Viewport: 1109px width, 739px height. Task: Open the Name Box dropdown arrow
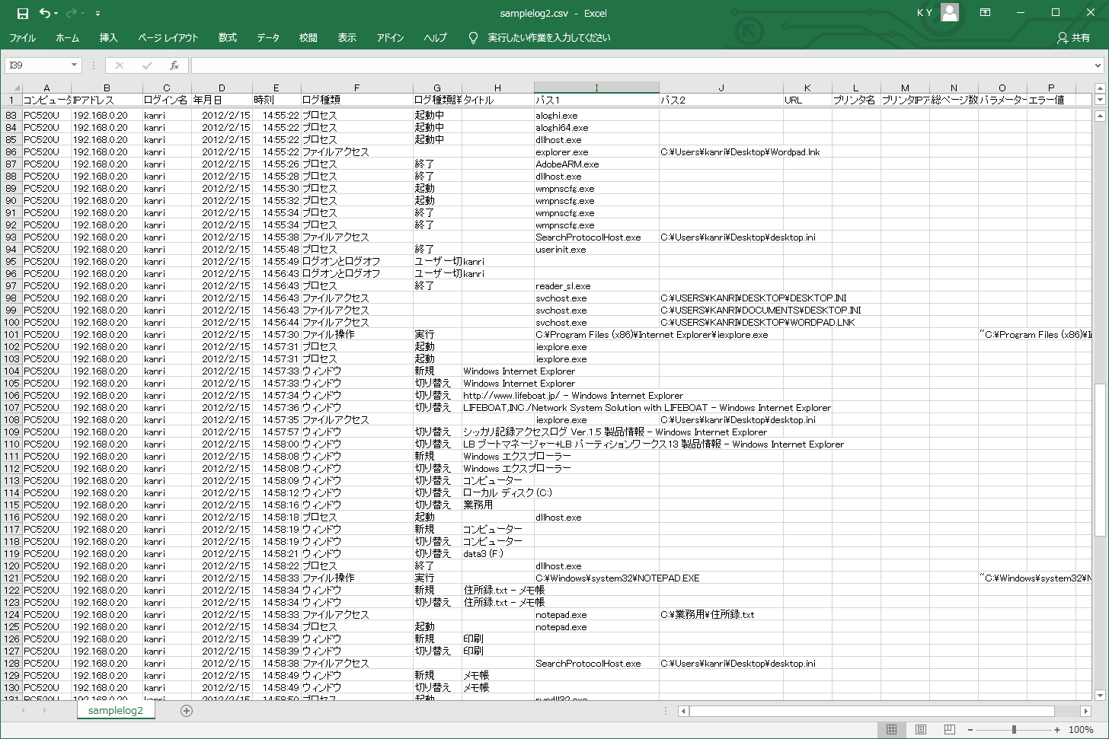pyautogui.click(x=74, y=65)
